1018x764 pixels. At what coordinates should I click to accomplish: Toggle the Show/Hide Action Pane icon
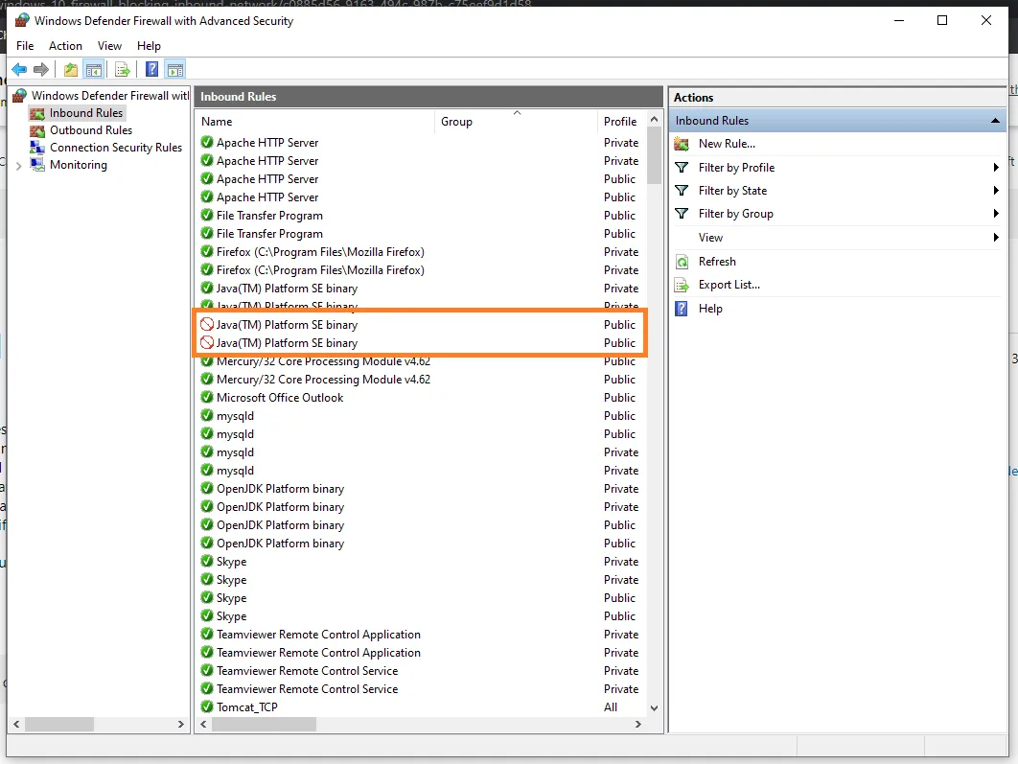point(175,69)
